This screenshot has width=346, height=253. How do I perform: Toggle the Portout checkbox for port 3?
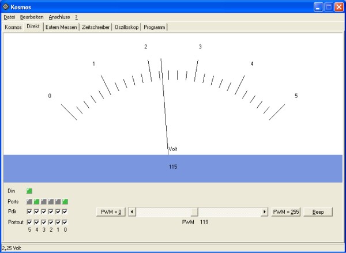pyautogui.click(x=44, y=222)
